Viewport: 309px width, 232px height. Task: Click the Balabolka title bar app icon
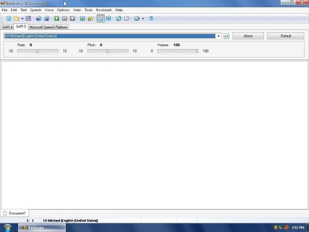(x=3, y=3)
